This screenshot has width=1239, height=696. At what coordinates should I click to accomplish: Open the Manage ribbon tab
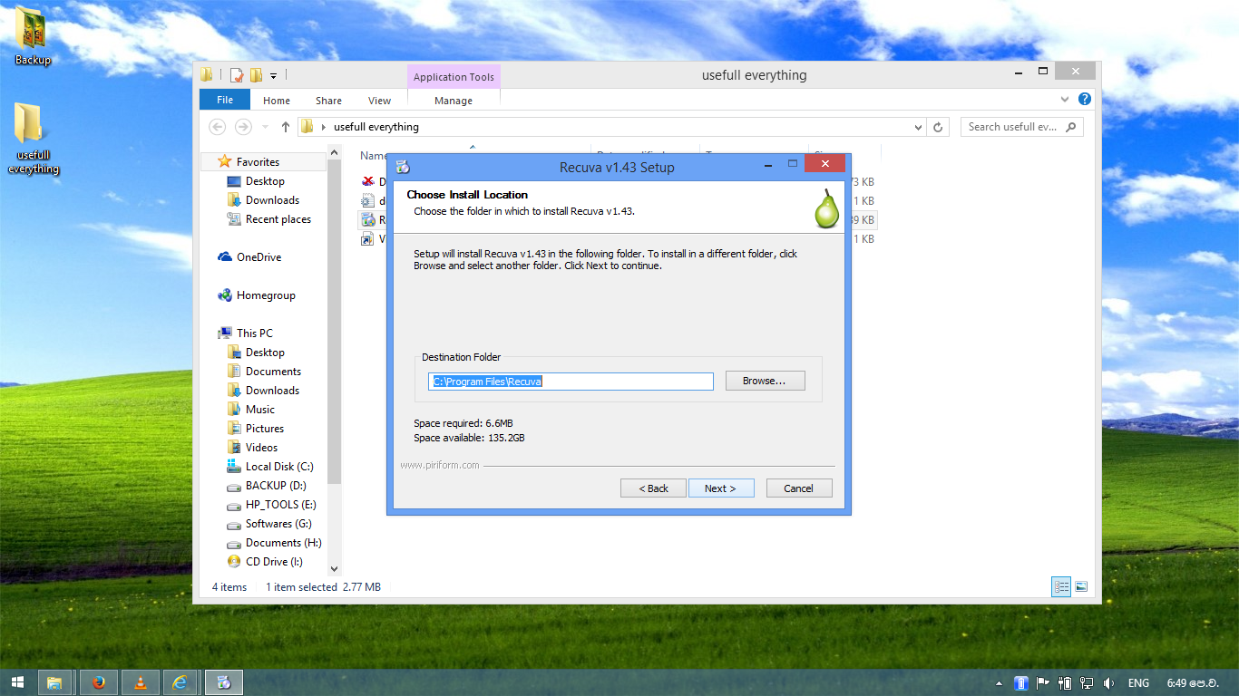[x=454, y=101]
